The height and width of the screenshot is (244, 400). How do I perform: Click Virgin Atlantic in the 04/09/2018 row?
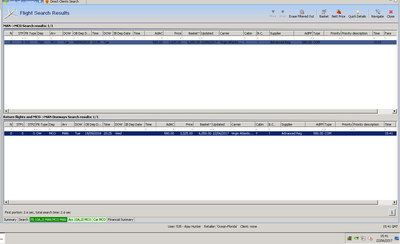pyautogui.click(x=231, y=42)
